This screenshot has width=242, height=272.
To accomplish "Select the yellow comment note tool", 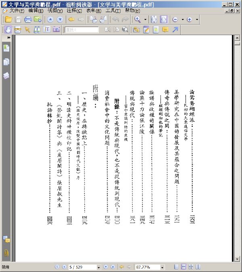I will (165, 29).
